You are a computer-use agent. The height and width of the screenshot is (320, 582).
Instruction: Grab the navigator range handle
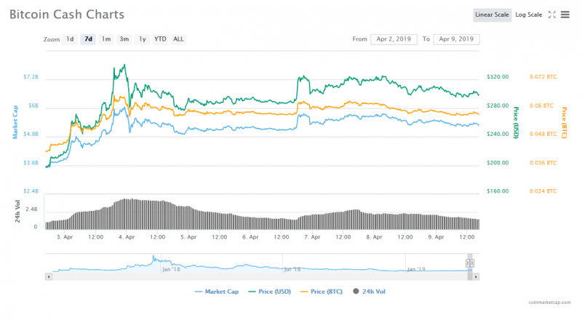point(470,263)
